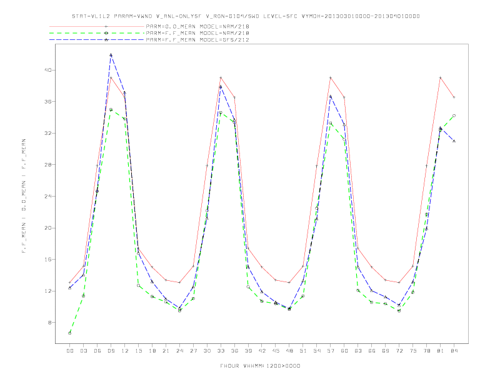Click the green NAM marker at hour 84
Viewport: 495px width, 382px height.
pyautogui.click(x=454, y=115)
